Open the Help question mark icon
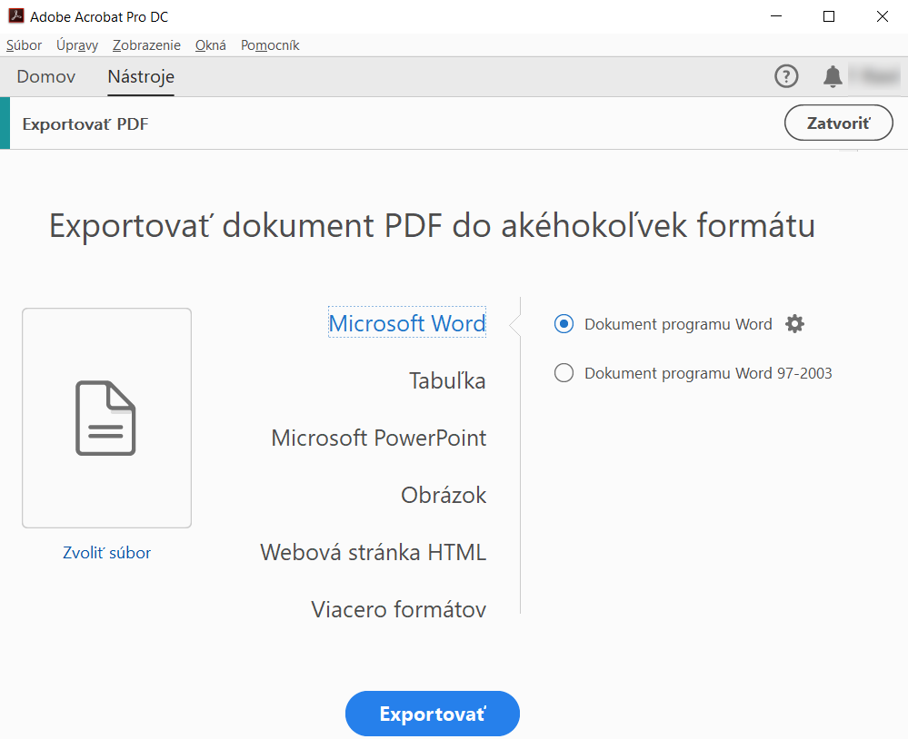The width and height of the screenshot is (908, 739). click(785, 76)
